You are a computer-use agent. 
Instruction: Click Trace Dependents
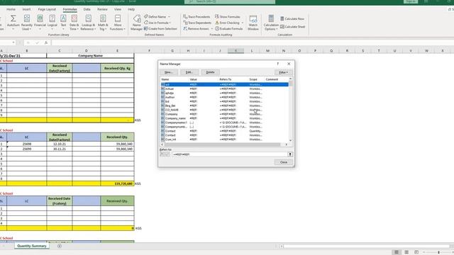pos(197,23)
